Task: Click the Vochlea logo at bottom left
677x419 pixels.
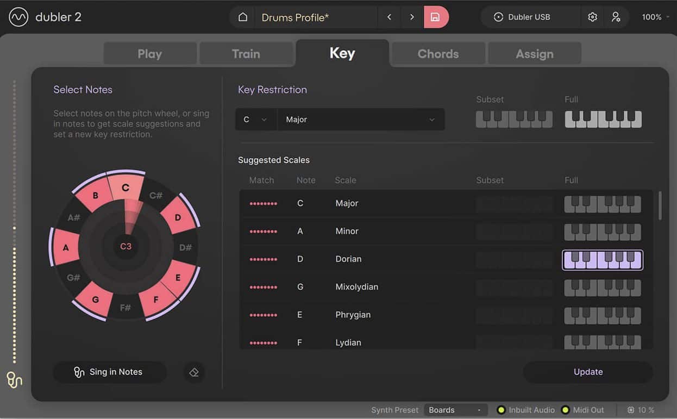Action: pos(14,380)
